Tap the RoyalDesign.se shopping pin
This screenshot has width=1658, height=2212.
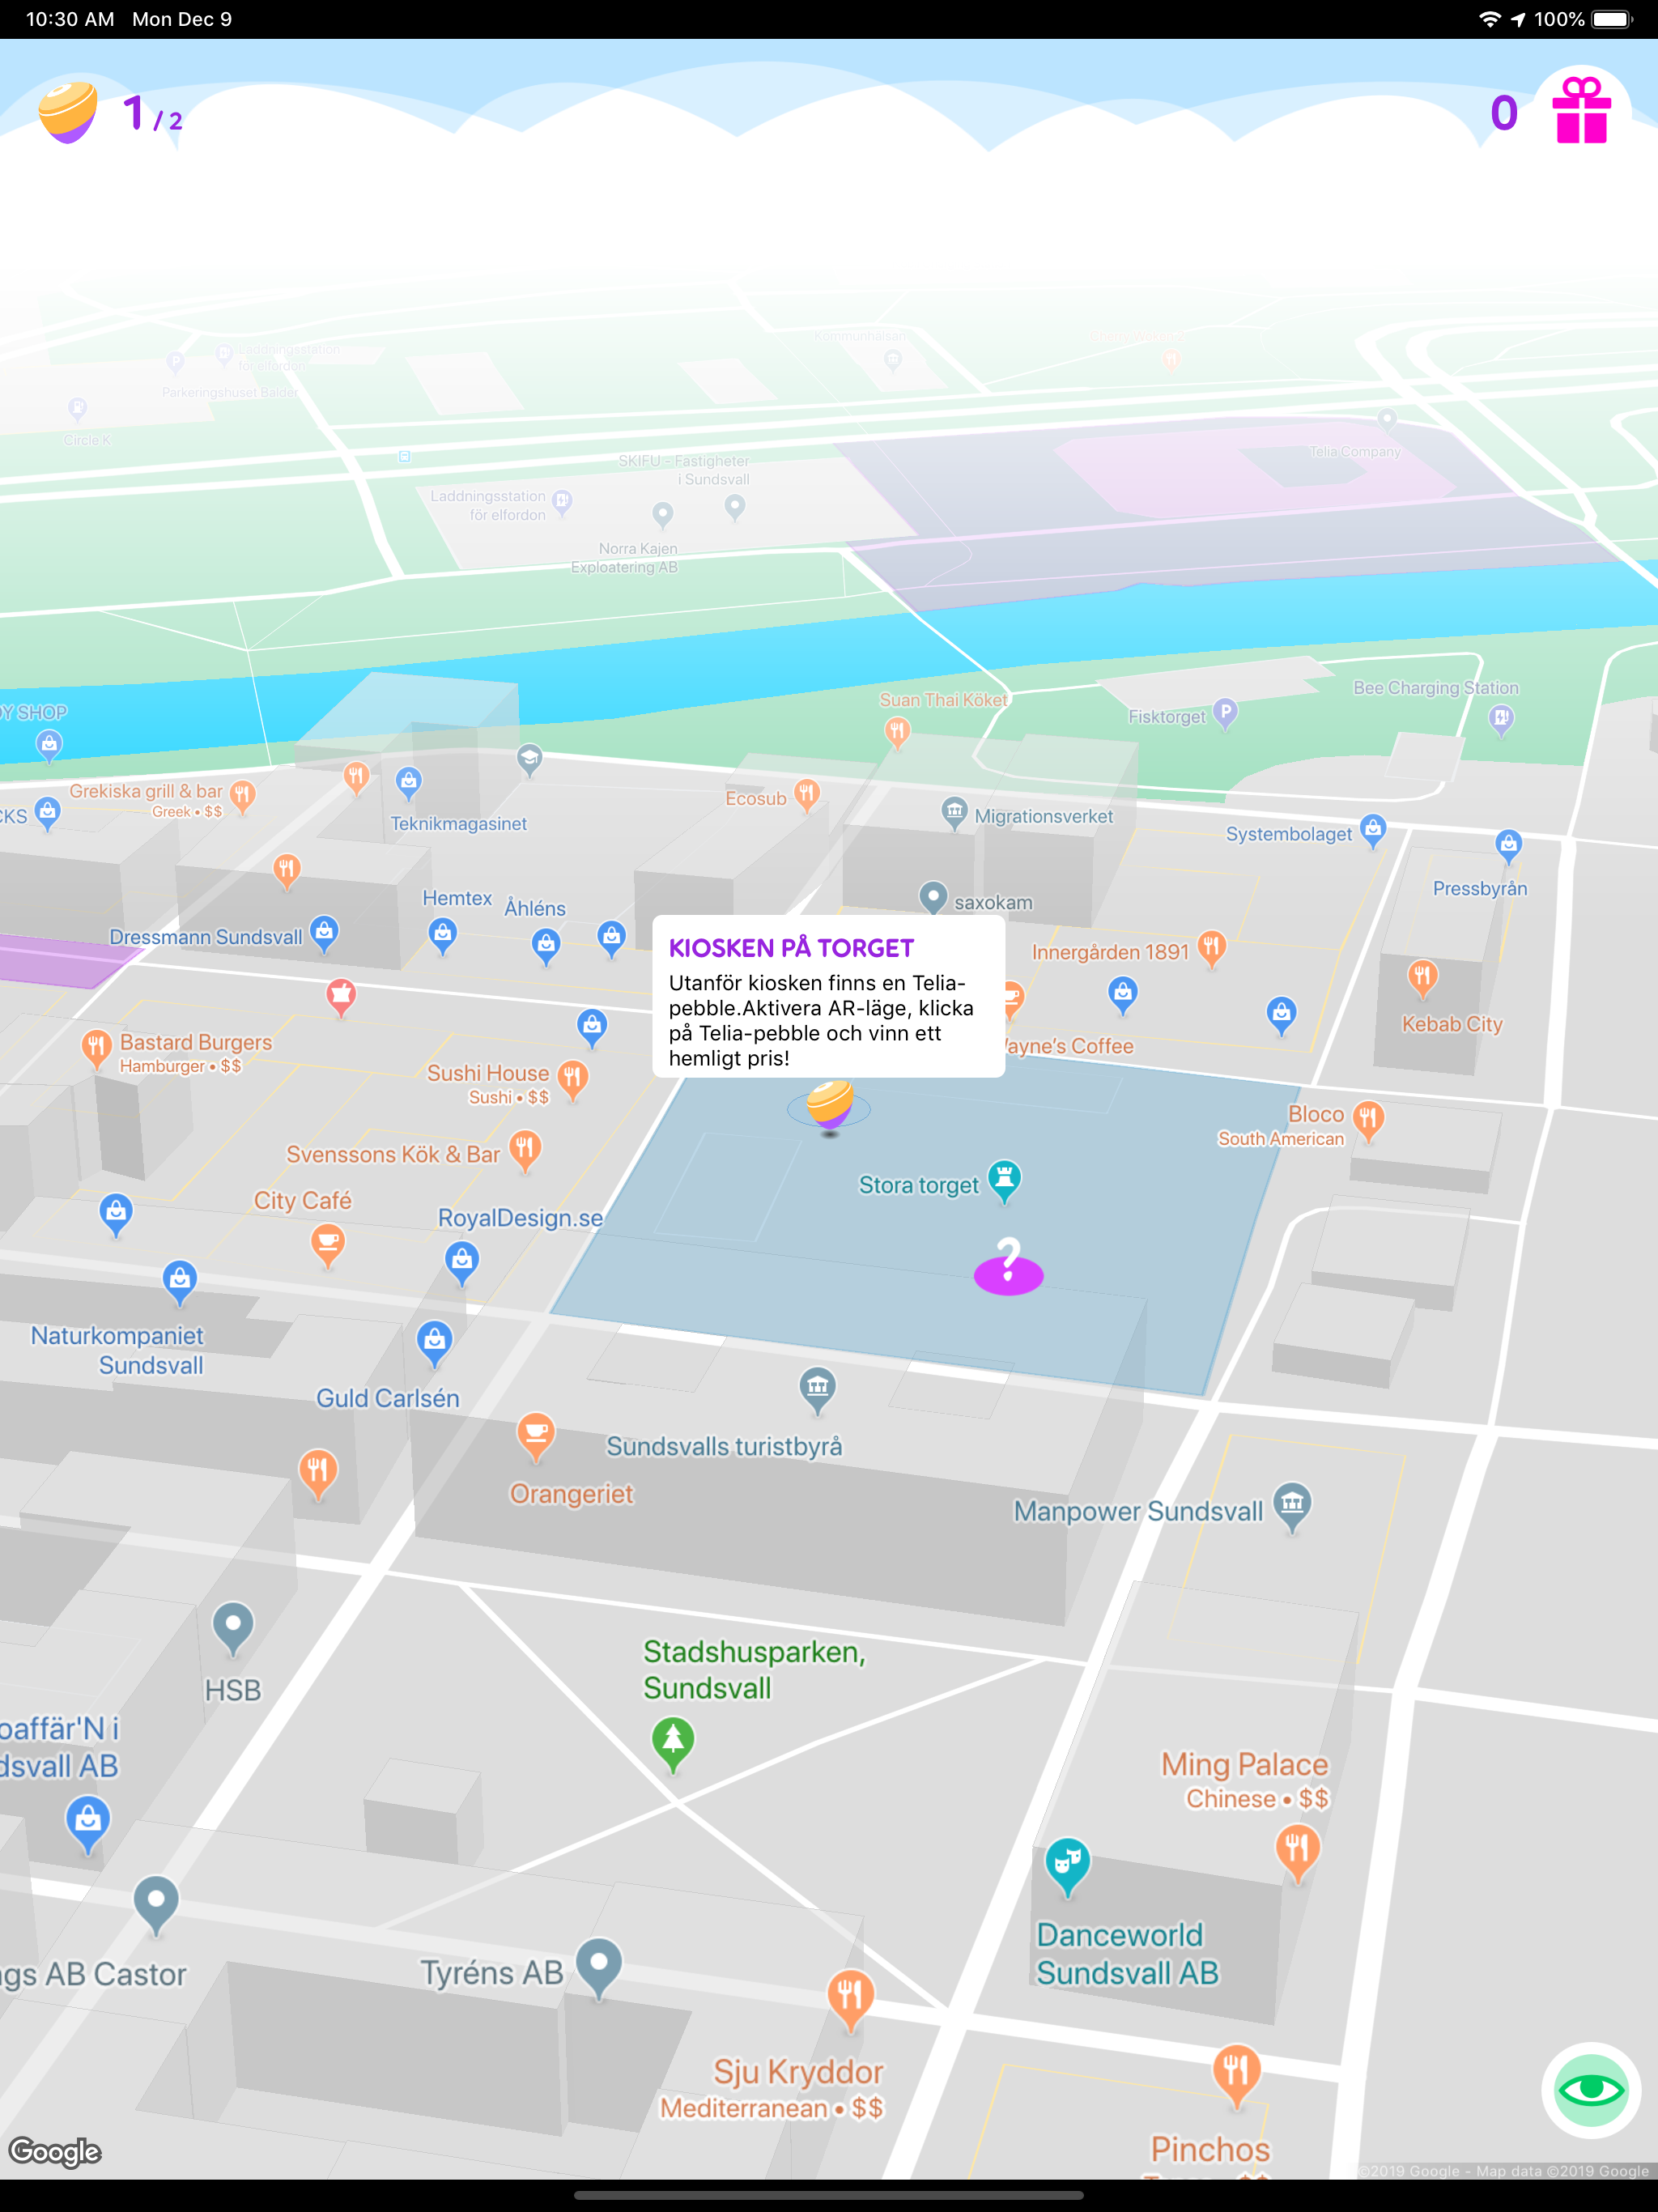point(461,1264)
